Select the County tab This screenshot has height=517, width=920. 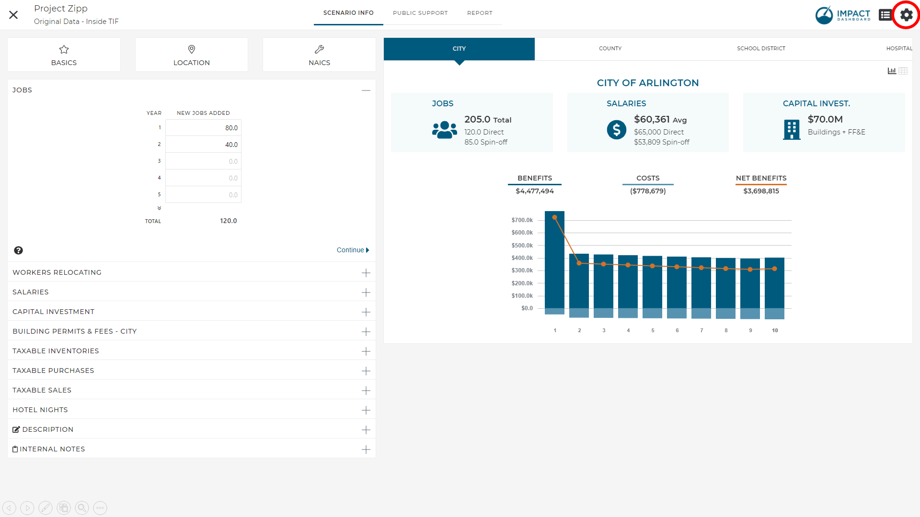coord(610,48)
